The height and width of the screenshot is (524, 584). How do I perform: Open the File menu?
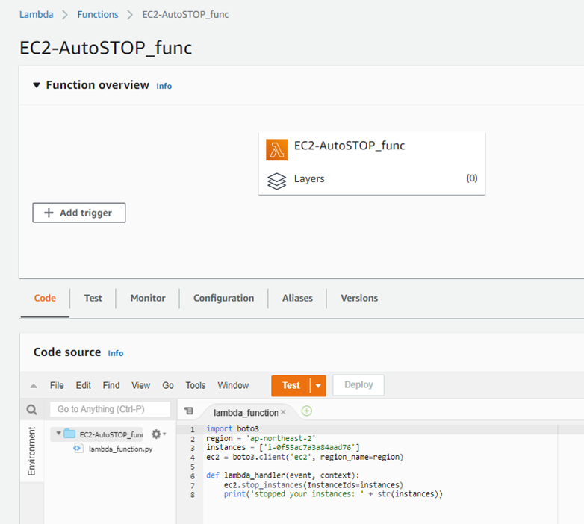(57, 386)
